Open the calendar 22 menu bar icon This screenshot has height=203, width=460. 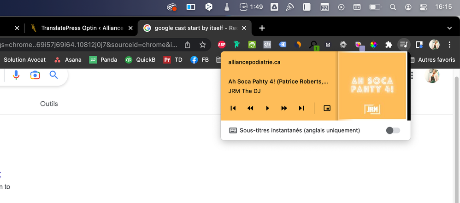coord(324,7)
